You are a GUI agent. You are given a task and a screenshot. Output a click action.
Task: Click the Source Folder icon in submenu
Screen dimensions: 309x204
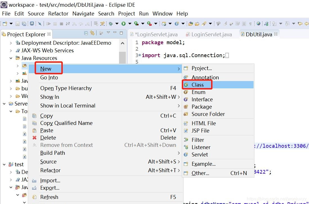click(186, 114)
